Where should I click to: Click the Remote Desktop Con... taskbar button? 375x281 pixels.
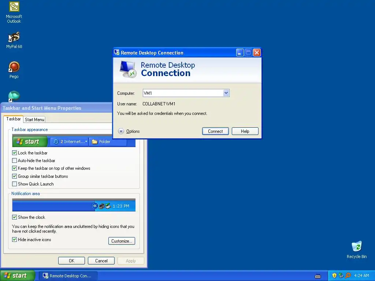click(68, 276)
